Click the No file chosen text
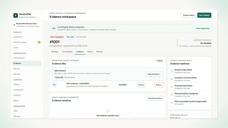This screenshot has width=228, height=128. click(x=70, y=77)
